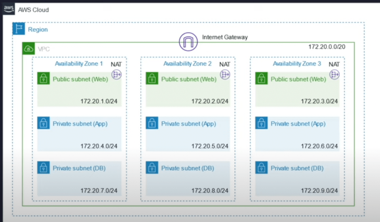Select the Region flag icon
This screenshot has width=380, height=222.
point(19,29)
